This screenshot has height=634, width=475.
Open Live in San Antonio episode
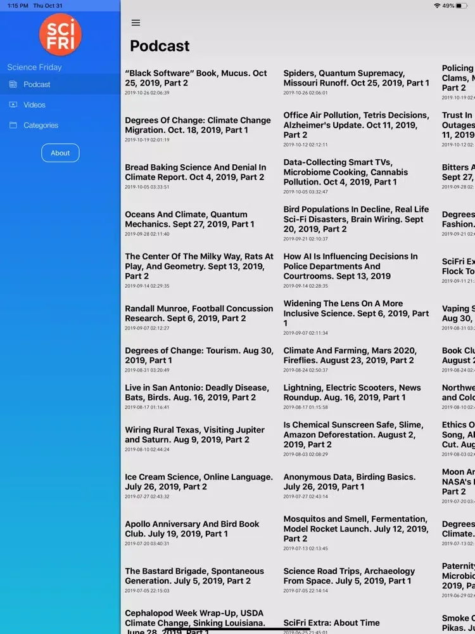click(x=197, y=392)
